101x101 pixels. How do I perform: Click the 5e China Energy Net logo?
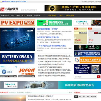[9, 10]
